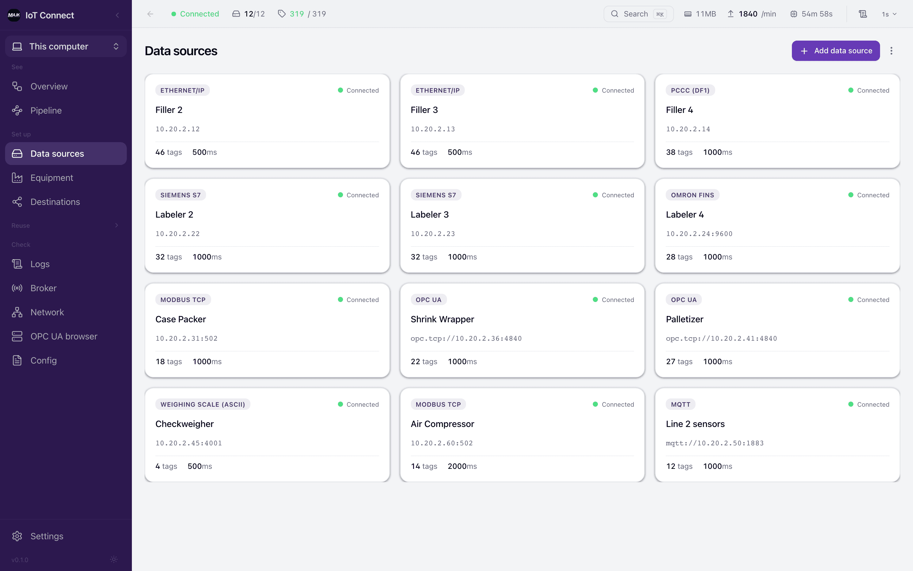
Task: Open the Labeler 2 card
Action: pyautogui.click(x=267, y=226)
